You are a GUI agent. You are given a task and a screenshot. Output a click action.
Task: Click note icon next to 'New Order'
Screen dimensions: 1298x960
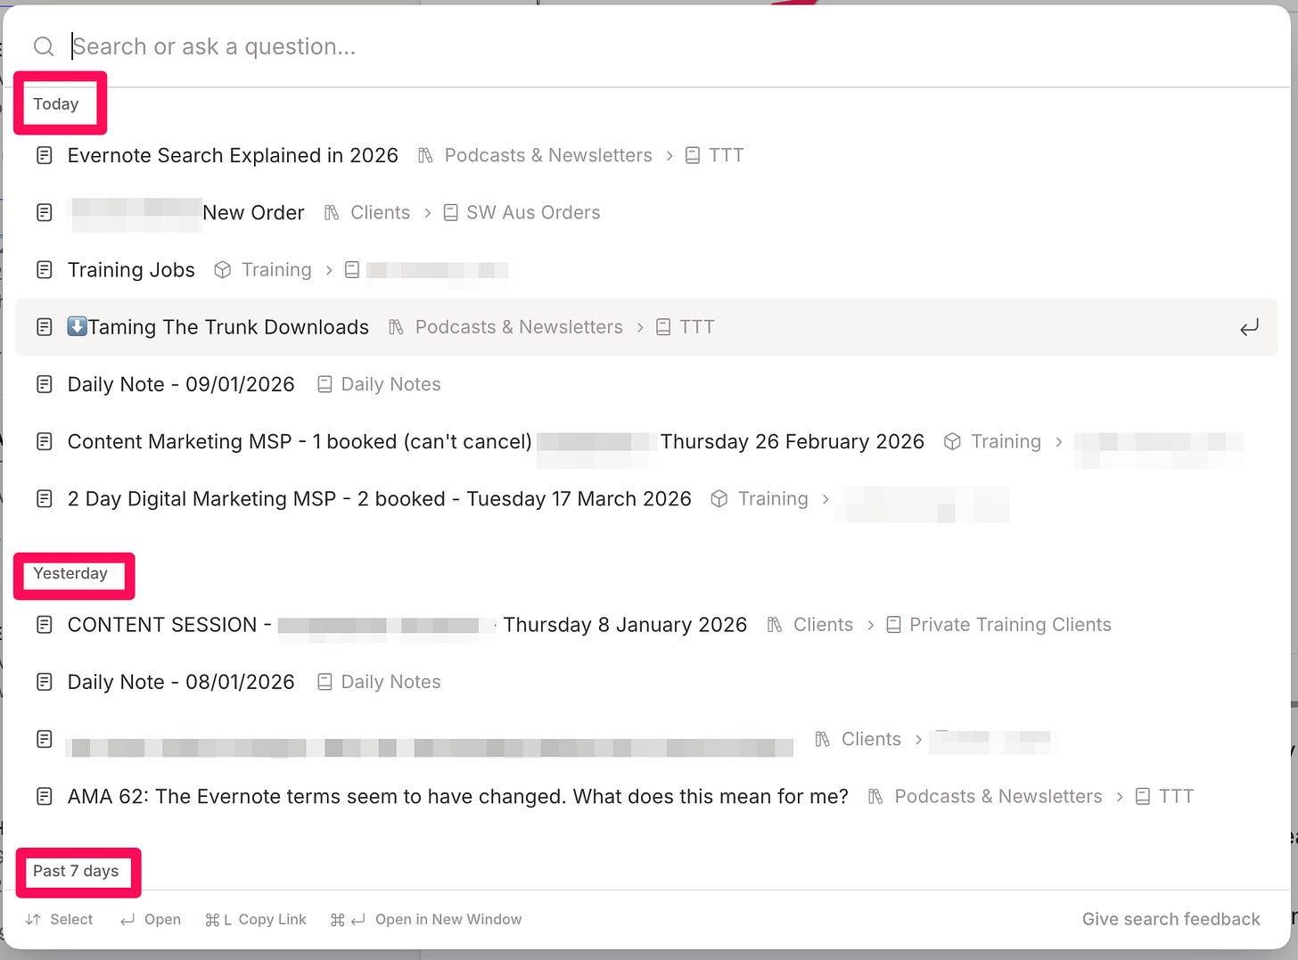coord(44,212)
